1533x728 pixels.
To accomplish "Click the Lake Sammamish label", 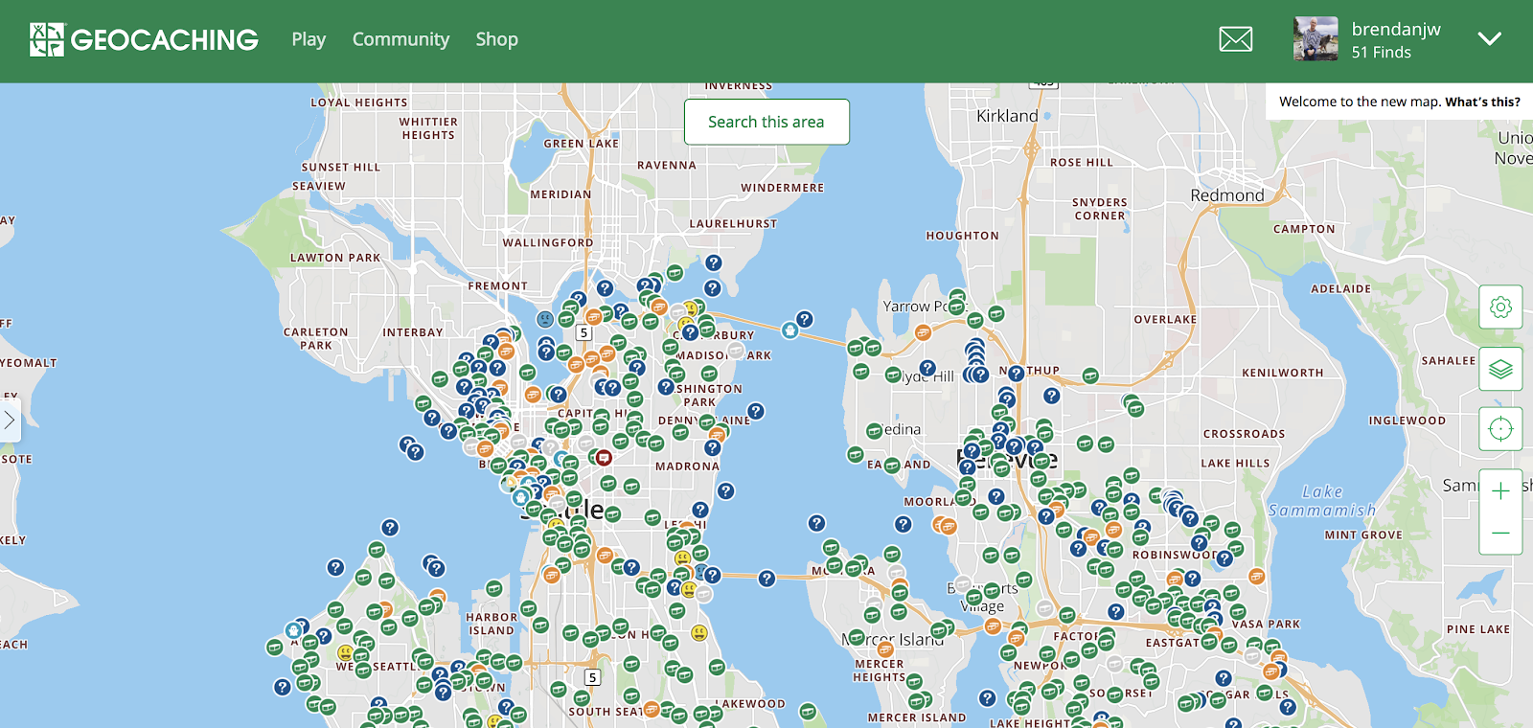I will pyautogui.click(x=1322, y=501).
